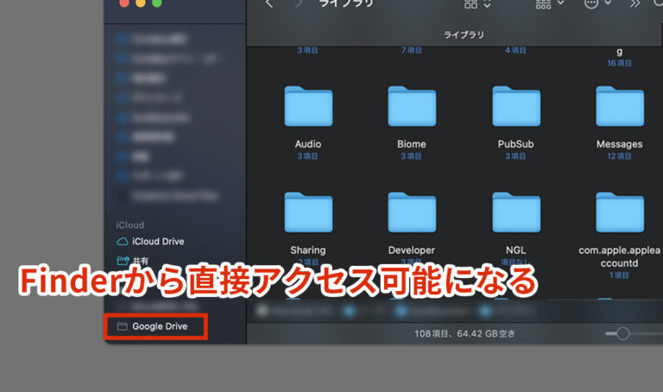Select Google Drive in Finder sidebar
This screenshot has width=663, height=392.
(156, 326)
